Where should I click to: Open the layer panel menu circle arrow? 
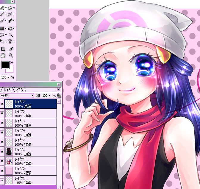pos(58,90)
